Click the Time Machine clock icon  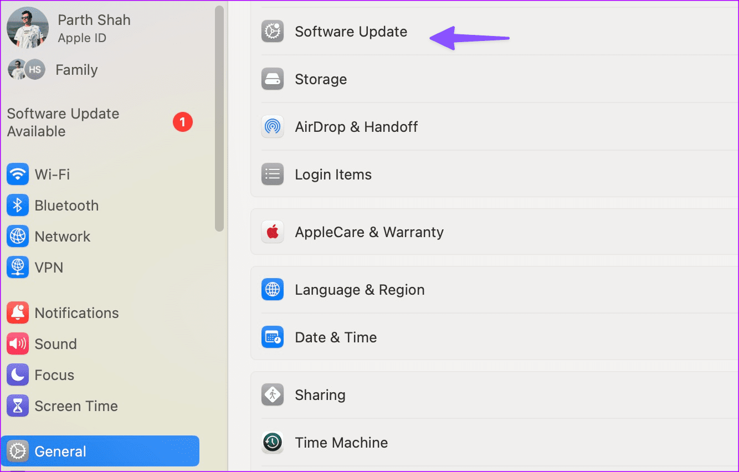[x=272, y=442]
